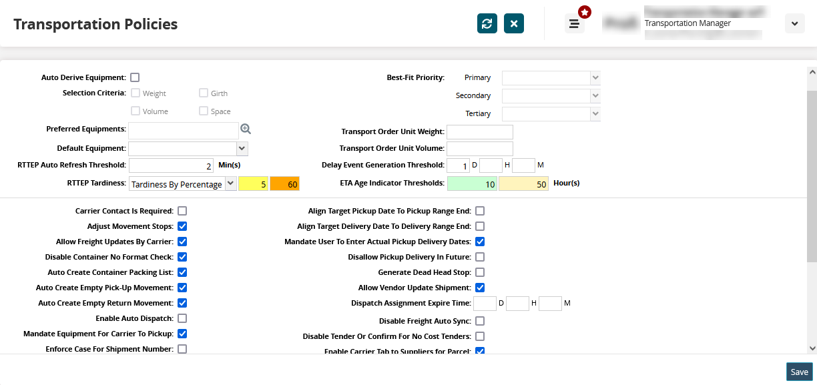Viewport: 817px width, 385px height.
Task: Click the Transport Order Unit Volume field
Action: pyautogui.click(x=480, y=148)
